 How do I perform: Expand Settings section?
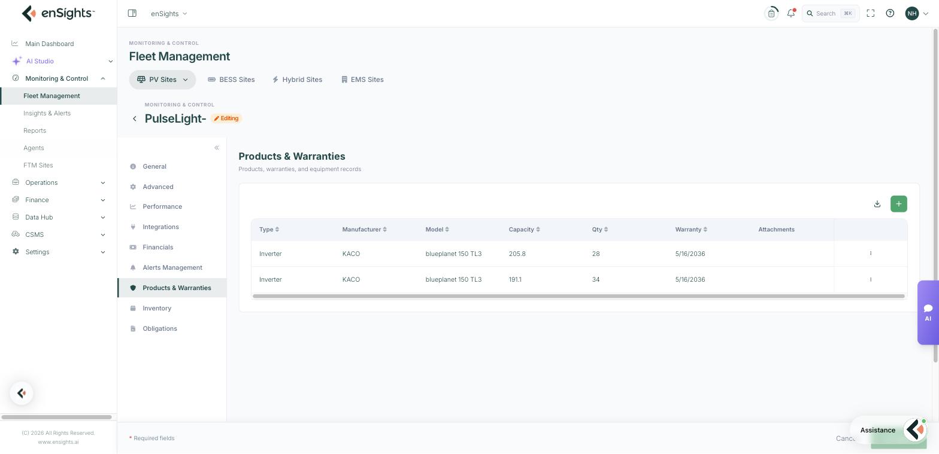tap(58, 252)
